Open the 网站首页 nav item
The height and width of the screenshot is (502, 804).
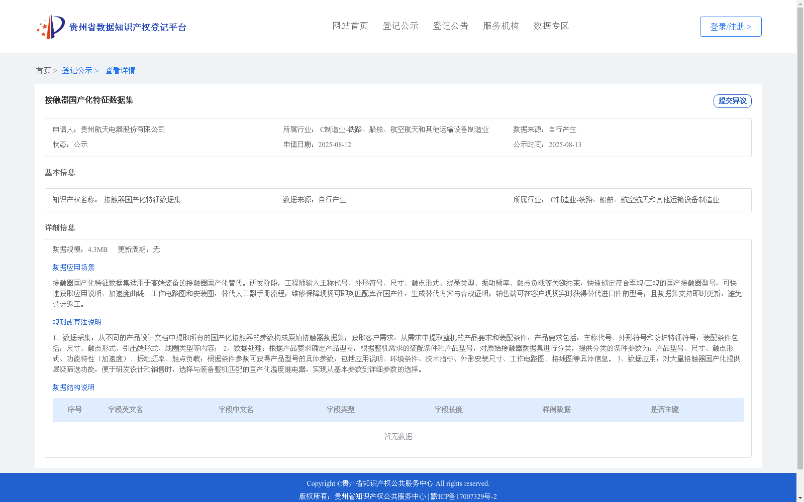350,26
